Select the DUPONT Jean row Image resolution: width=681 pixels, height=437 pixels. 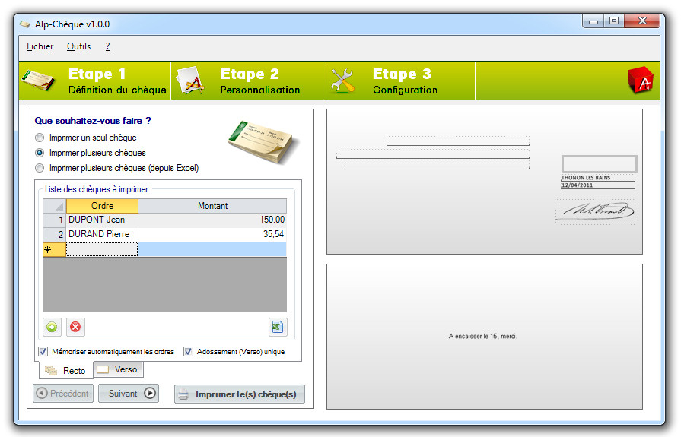click(102, 220)
